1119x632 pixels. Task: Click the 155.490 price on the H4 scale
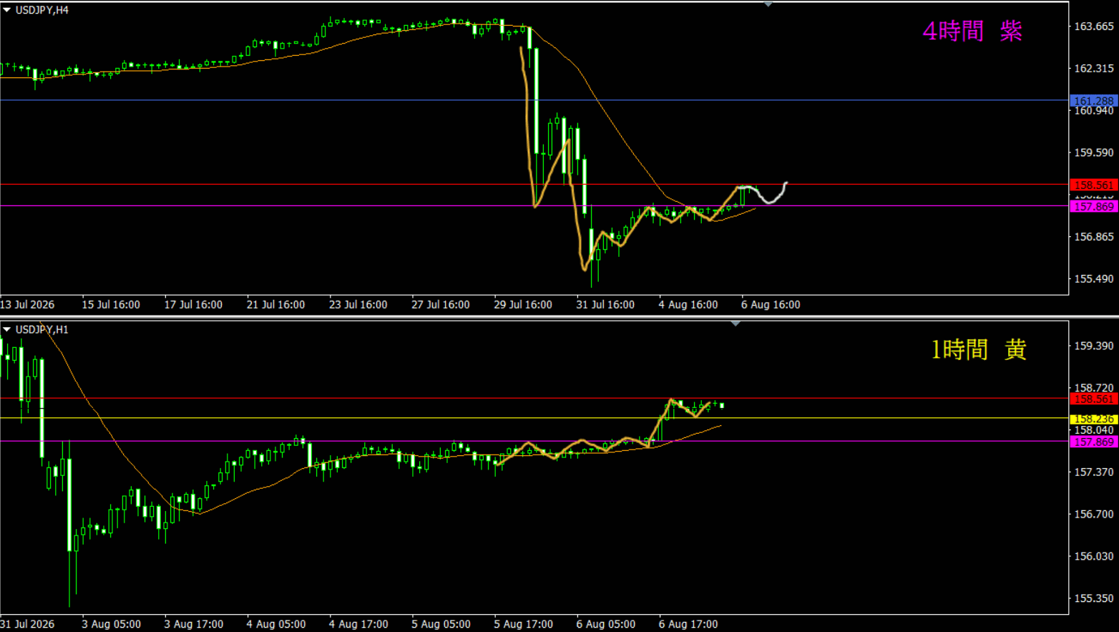pos(1094,279)
